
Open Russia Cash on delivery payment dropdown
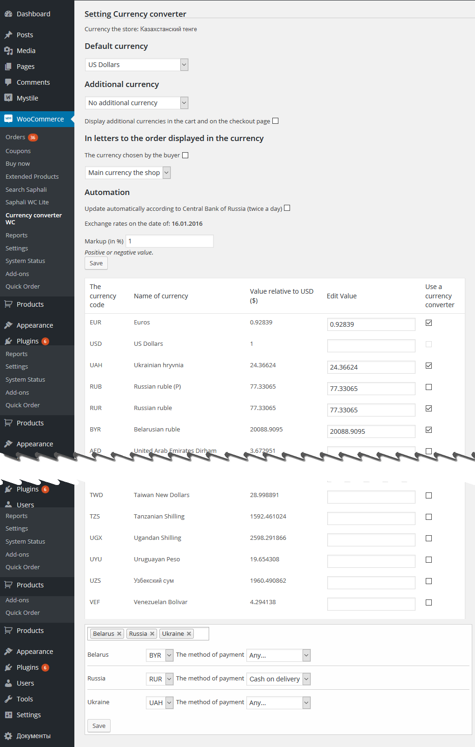pyautogui.click(x=278, y=679)
